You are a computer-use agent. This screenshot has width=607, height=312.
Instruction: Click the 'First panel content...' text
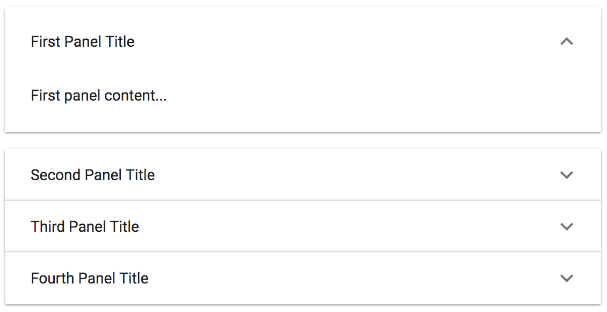[x=99, y=96]
